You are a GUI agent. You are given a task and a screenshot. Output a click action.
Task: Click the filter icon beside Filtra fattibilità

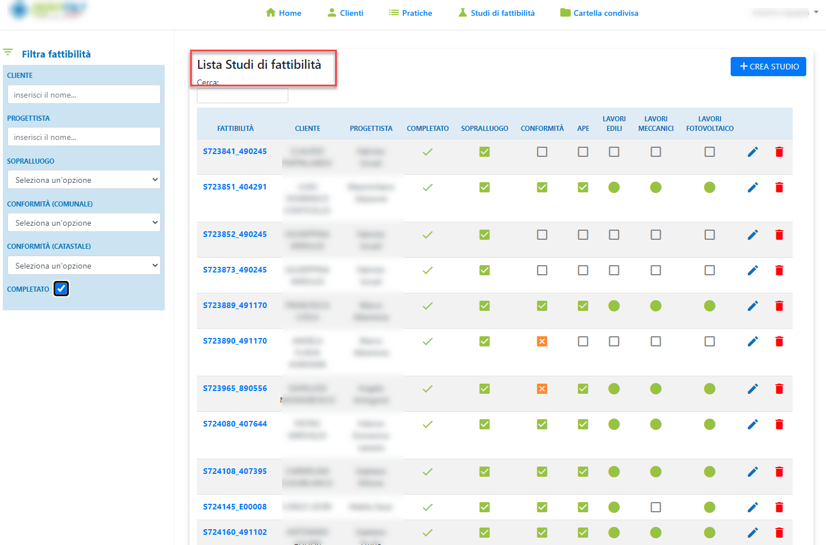[8, 52]
